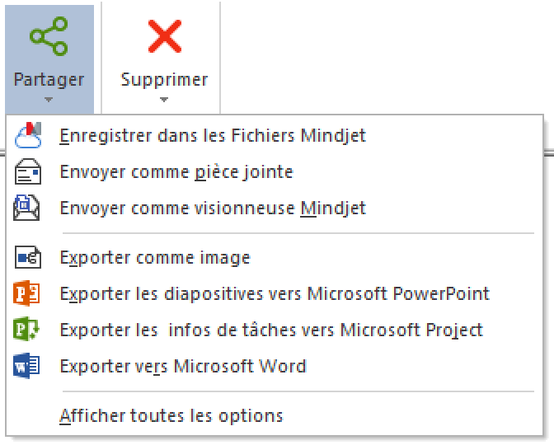554x445 pixels.
Task: Expand the Supprimer dropdown arrow
Action: [x=164, y=100]
